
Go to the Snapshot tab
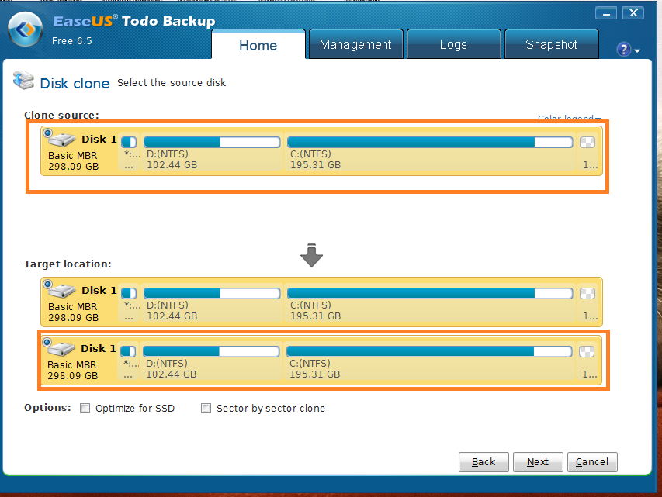pos(551,45)
